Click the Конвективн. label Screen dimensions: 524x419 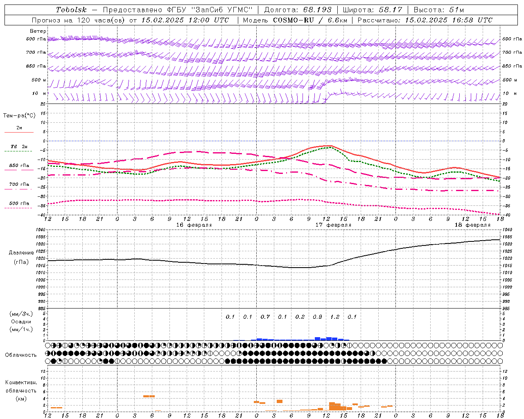(21, 383)
